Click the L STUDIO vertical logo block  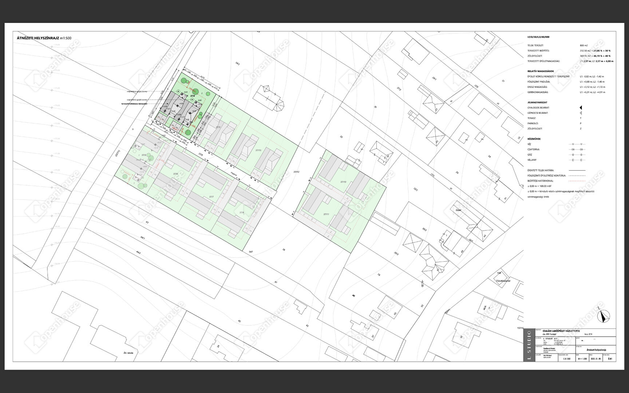click(x=529, y=345)
